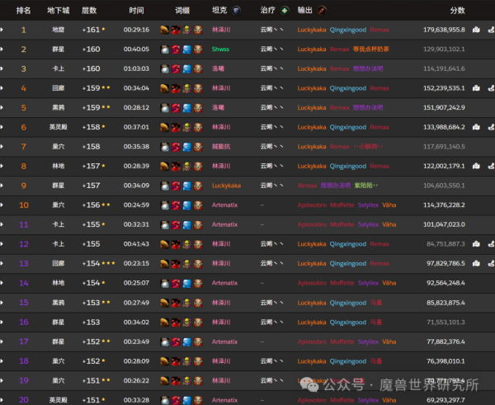The width and height of the screenshot is (495, 405).
Task: Open Apiexobro player link in rank 11 row
Action: tap(313, 224)
